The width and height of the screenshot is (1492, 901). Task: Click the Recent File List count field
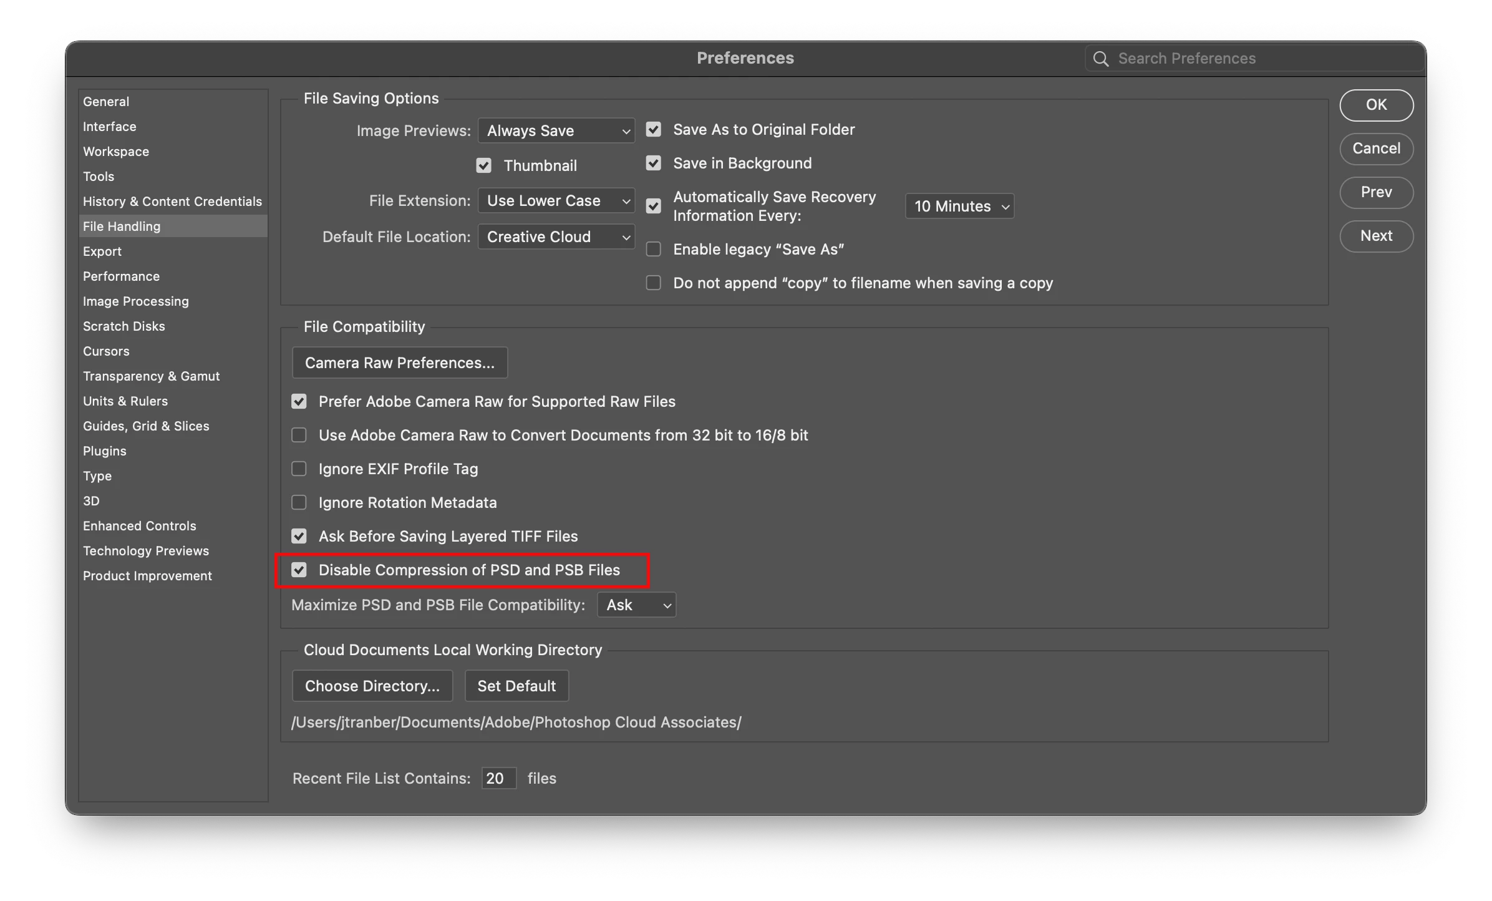click(498, 778)
